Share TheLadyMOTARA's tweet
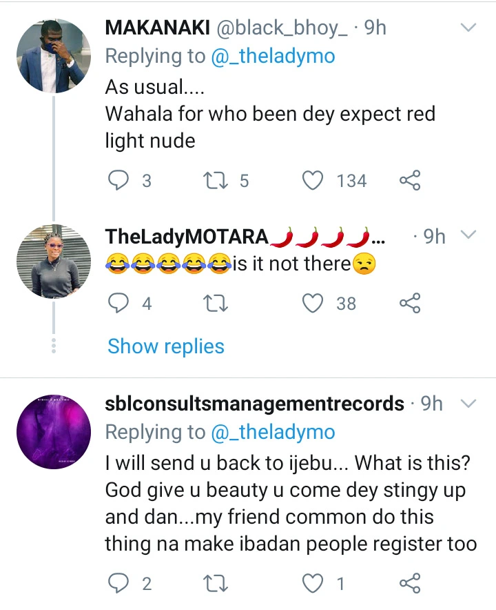Viewport: 496px width, 610px height. point(409,302)
